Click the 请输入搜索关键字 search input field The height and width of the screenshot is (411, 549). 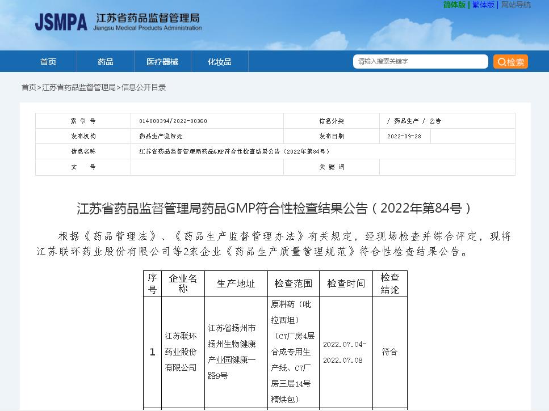[420, 61]
